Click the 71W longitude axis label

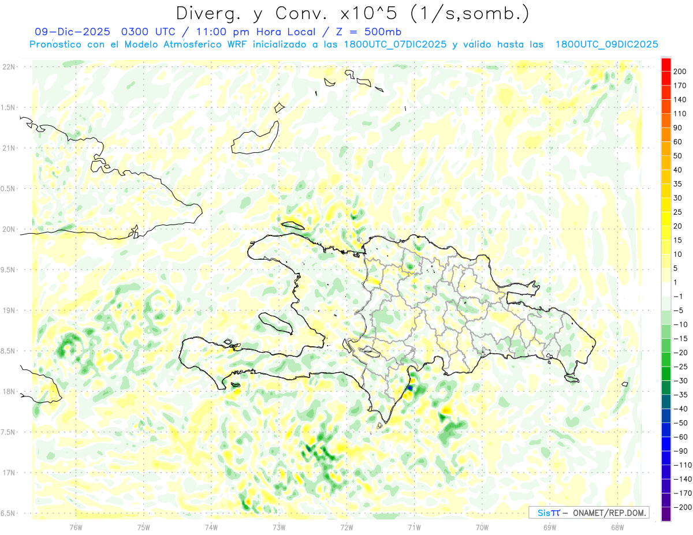tap(414, 526)
